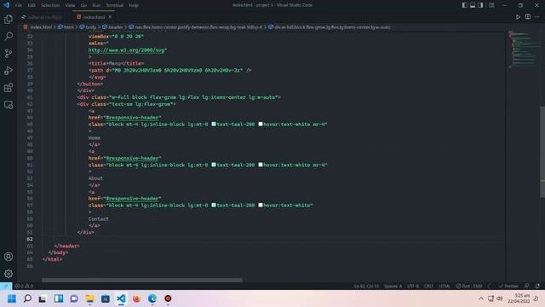The image size is (545, 307).
Task: Open the Go menu
Action: (x=83, y=5)
